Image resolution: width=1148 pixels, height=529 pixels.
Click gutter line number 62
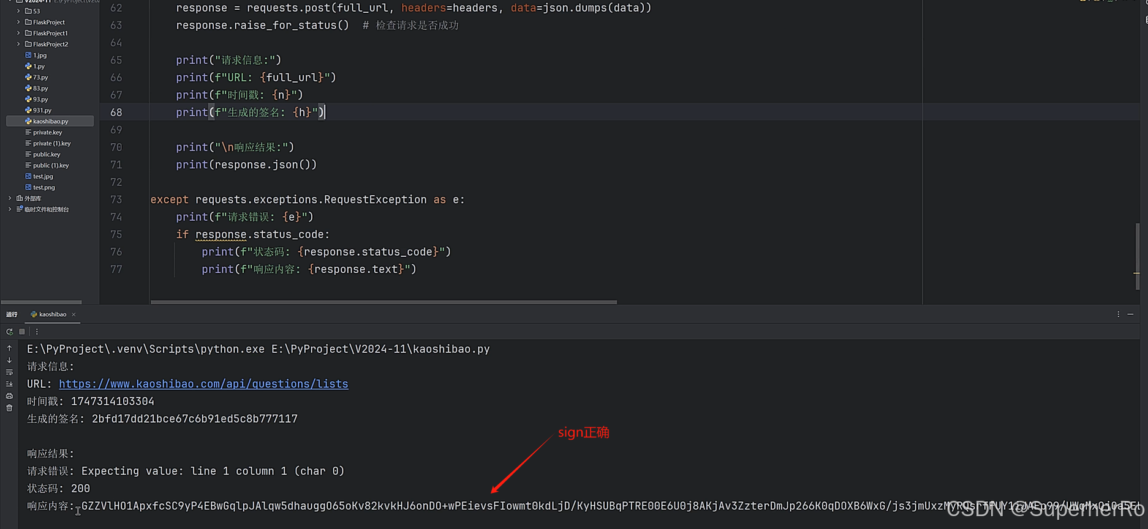click(116, 8)
